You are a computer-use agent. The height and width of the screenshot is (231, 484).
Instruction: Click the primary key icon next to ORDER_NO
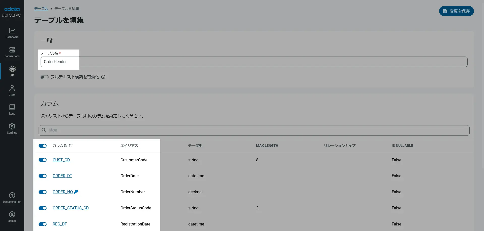76,192
